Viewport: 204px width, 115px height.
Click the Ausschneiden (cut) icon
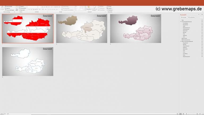[x=5, y=6]
